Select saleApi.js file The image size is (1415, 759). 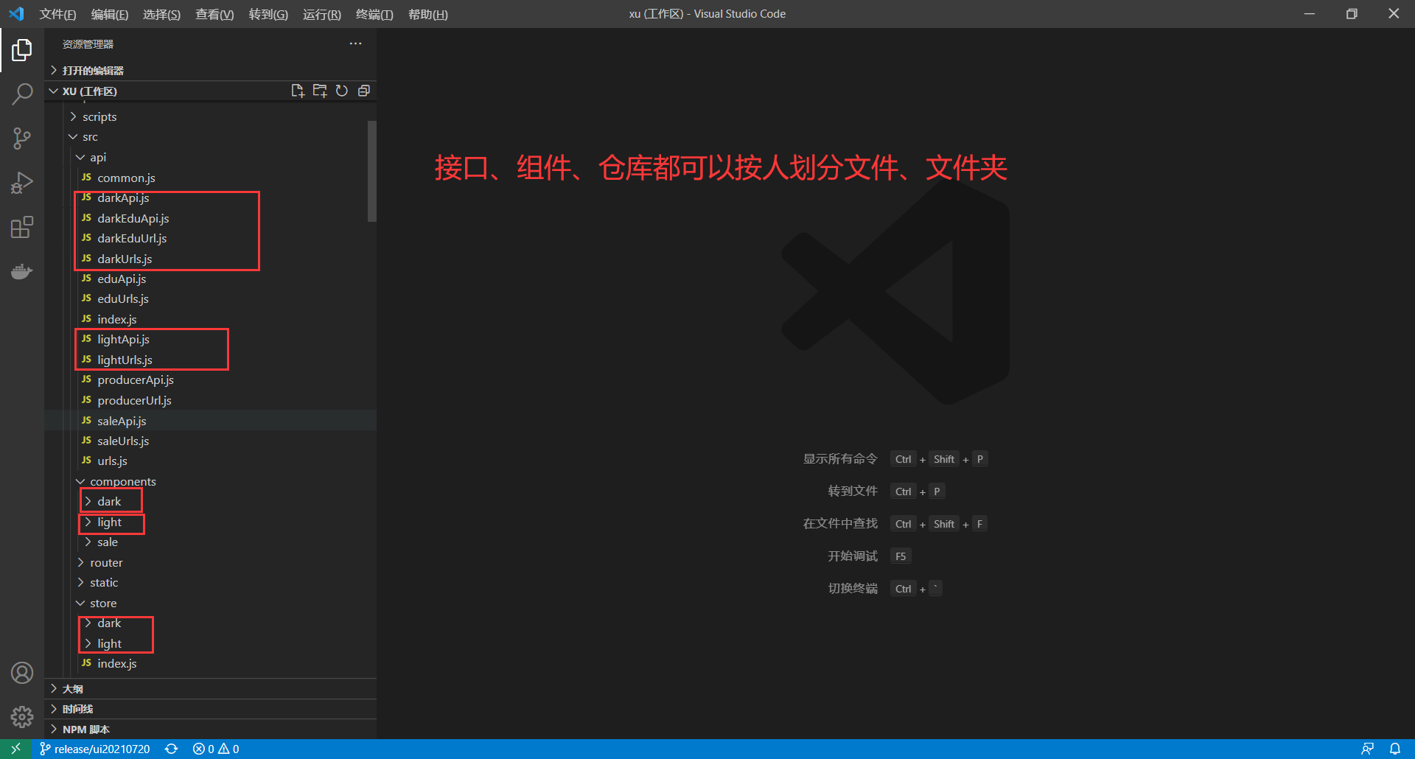click(210, 421)
